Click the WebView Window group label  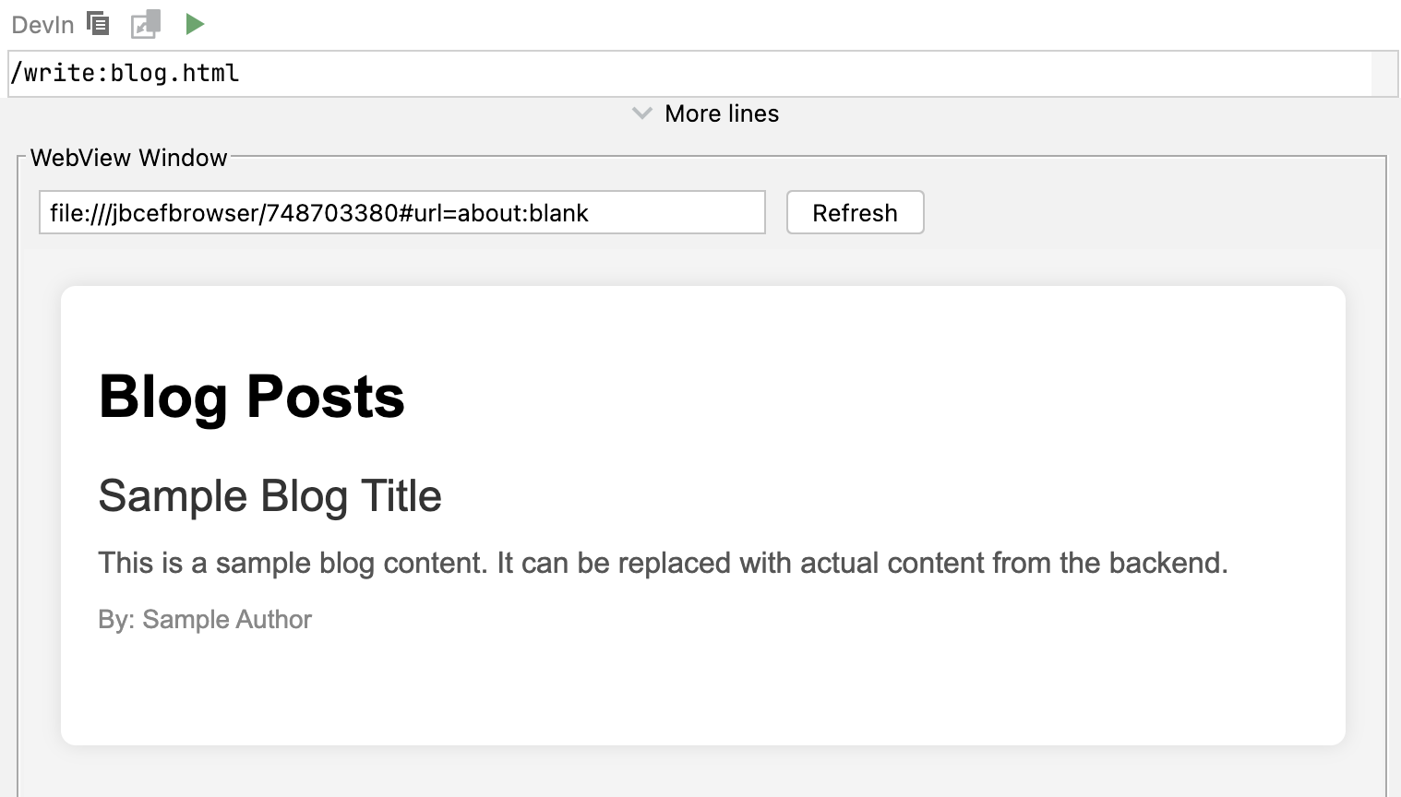tap(129, 158)
